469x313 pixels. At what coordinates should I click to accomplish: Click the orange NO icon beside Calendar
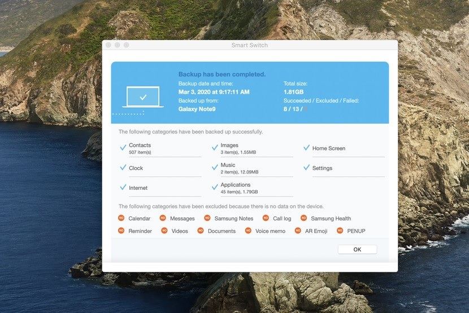(121, 218)
